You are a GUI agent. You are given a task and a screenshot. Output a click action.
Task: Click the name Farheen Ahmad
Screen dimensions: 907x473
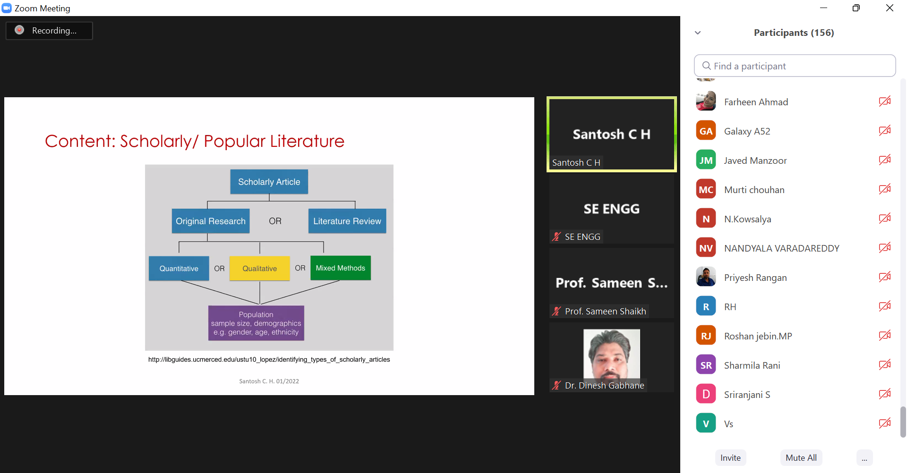[756, 102]
